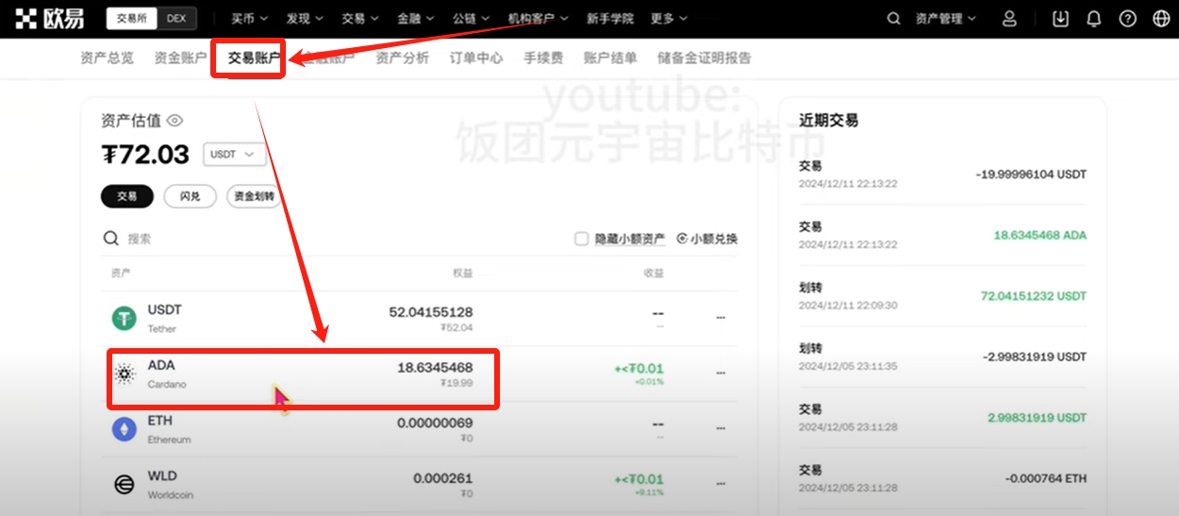
Task: Click the USDT Tether coin icon
Action: [125, 319]
